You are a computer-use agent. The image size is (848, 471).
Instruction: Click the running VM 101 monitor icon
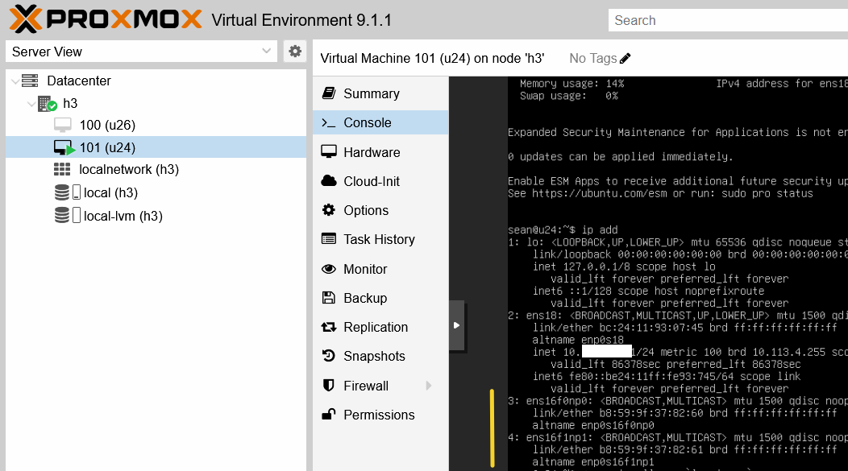(x=64, y=147)
